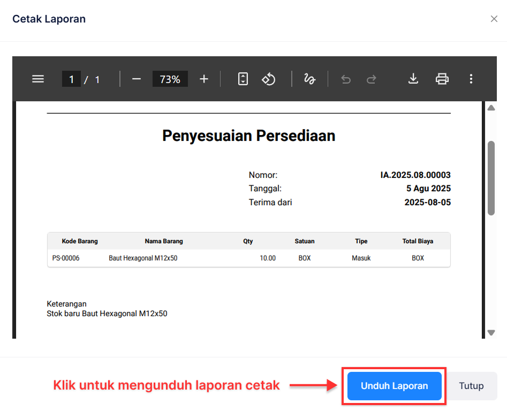Download the PDF via the toolbar download icon
This screenshot has height=411, width=507.
pos(413,79)
